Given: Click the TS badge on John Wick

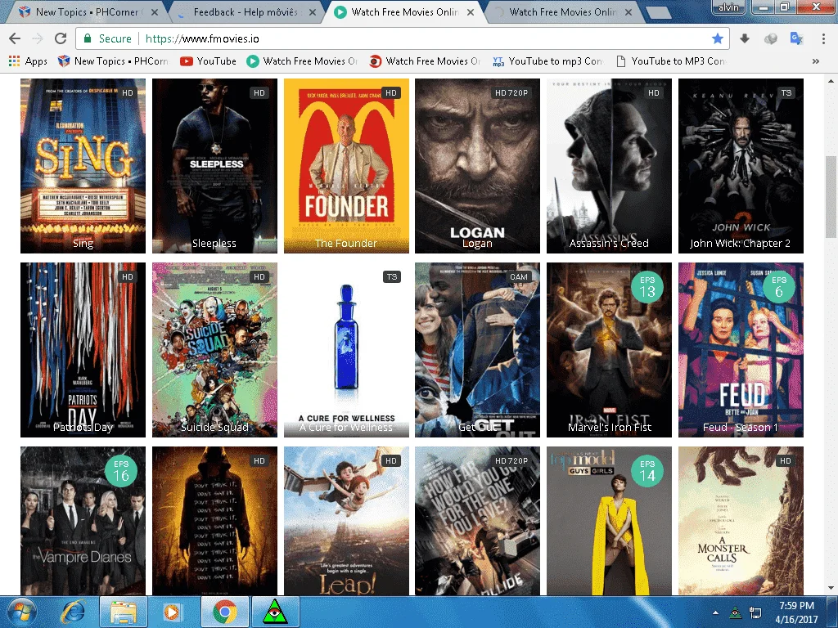Looking at the screenshot, I should (786, 92).
